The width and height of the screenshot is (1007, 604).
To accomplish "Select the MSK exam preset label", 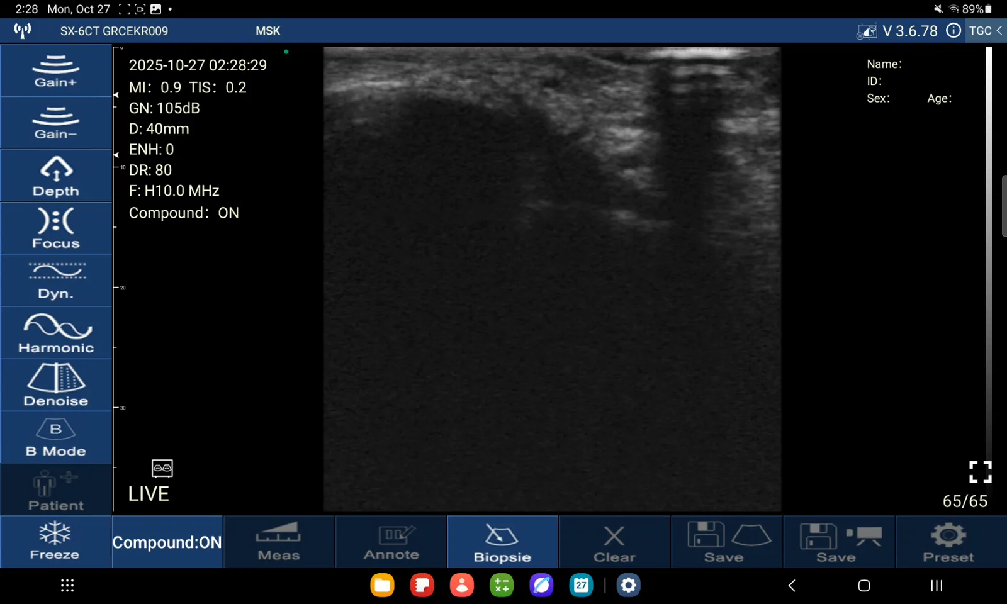I will [268, 31].
